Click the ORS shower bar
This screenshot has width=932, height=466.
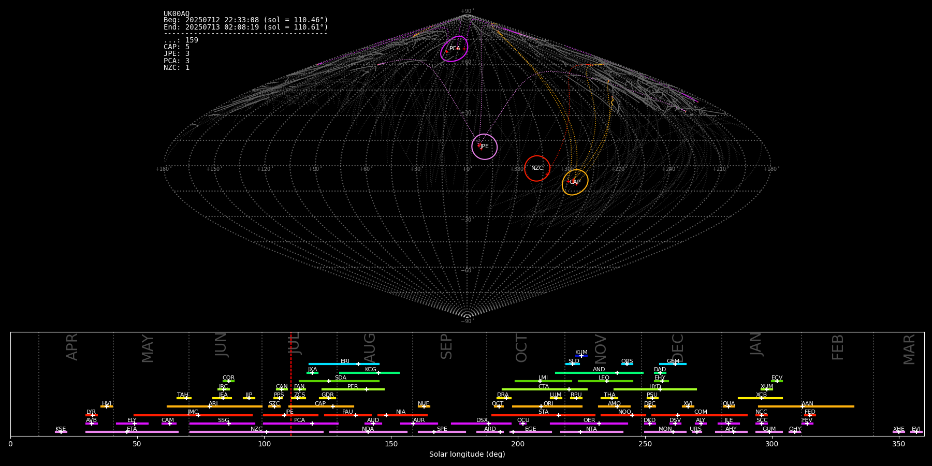(627, 364)
